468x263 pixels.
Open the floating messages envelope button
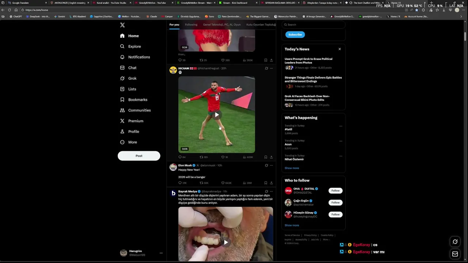point(455,254)
